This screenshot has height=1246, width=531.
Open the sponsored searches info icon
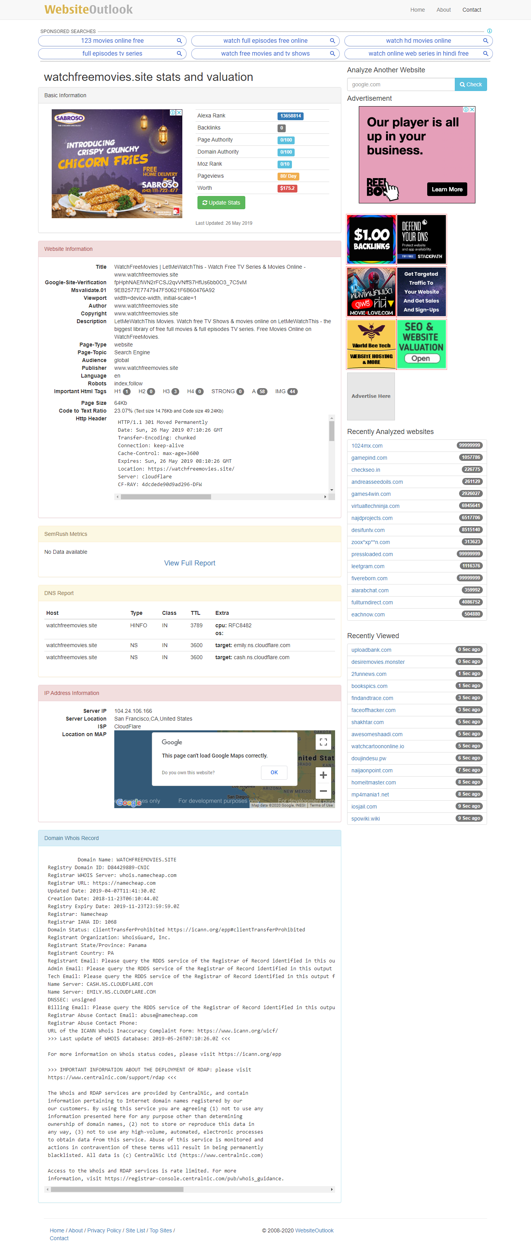coord(489,31)
